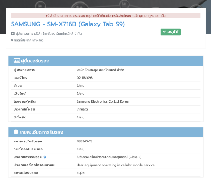The width and height of the screenshot is (211, 180).
Task: Click the help icon beside ประเภทการรับรอง
Action: coord(45,157)
